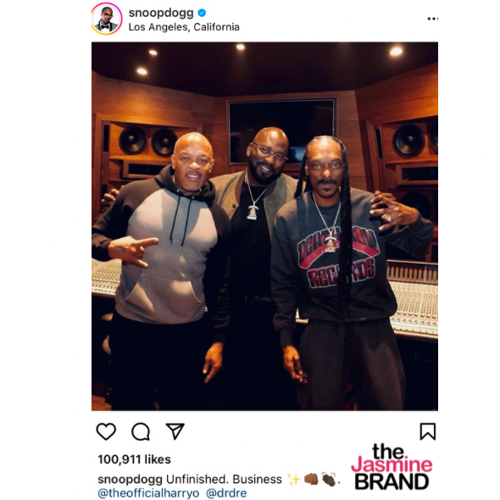Click the studio photo of the three men

tap(264, 226)
